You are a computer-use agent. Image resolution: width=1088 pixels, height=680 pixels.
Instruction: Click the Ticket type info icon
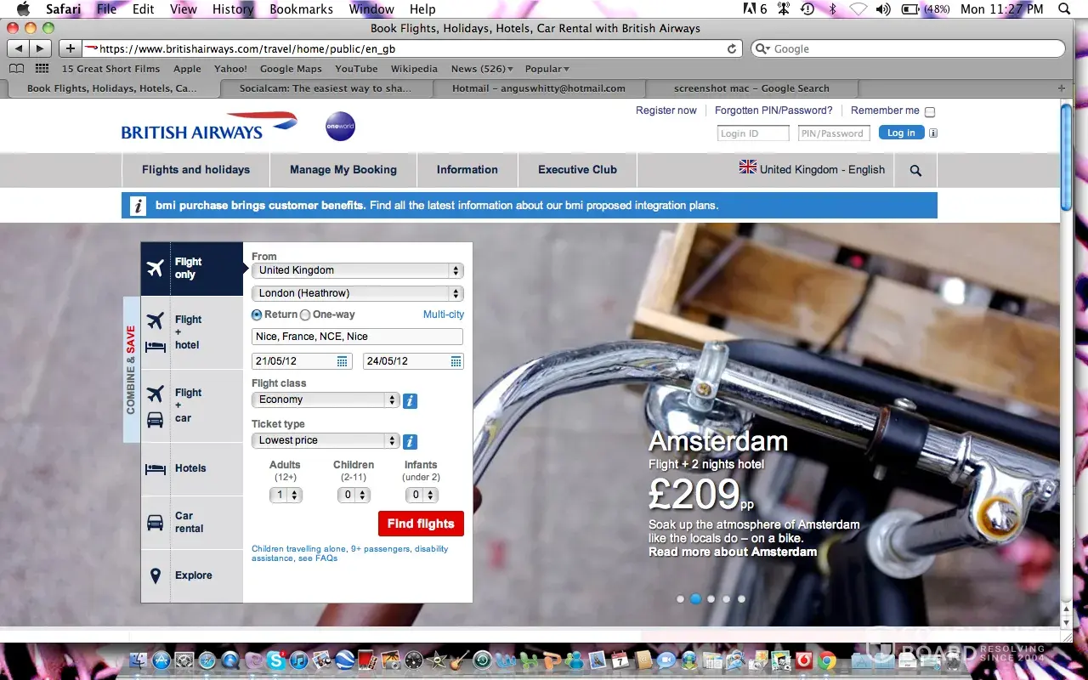tap(410, 441)
